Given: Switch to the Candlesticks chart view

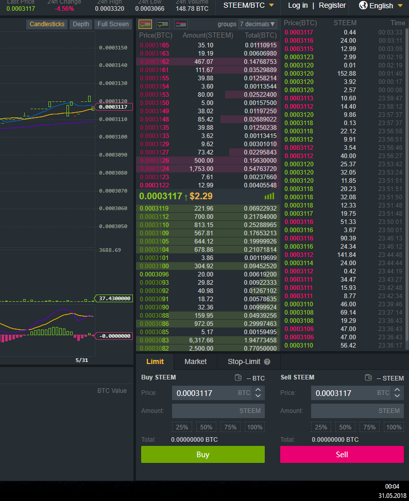Looking at the screenshot, I should click(x=47, y=24).
